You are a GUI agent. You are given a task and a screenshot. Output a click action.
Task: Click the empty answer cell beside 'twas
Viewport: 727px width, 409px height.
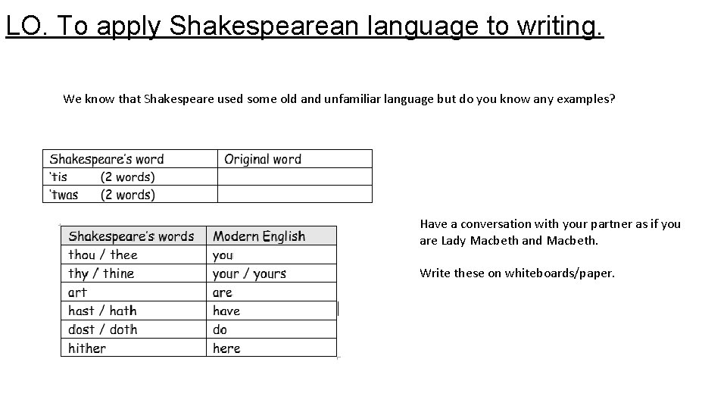295,195
